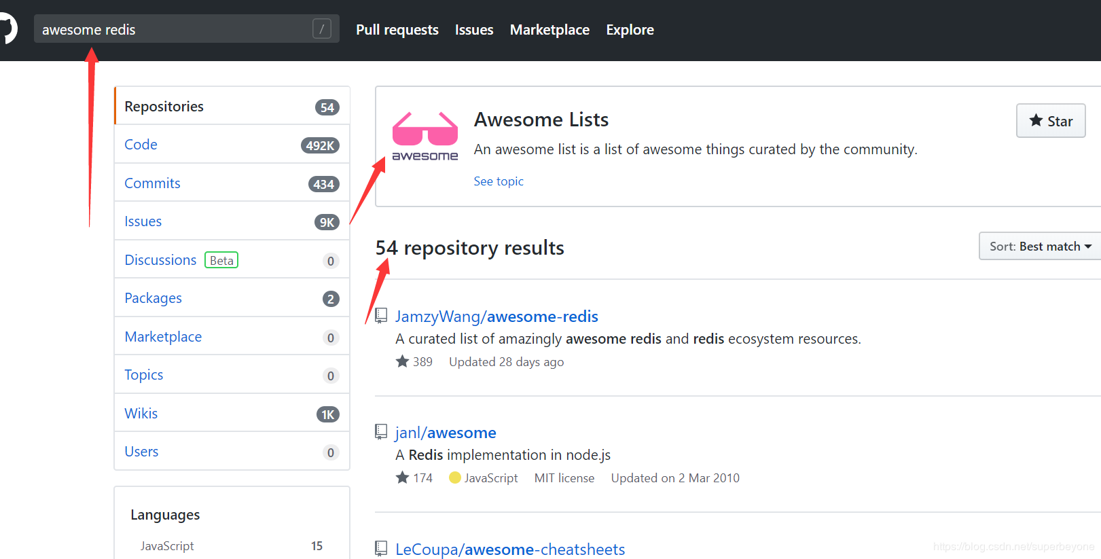The height and width of the screenshot is (559, 1101).
Task: Click the repo icon beside JamzyWang/awesome-redis
Action: pos(382,315)
